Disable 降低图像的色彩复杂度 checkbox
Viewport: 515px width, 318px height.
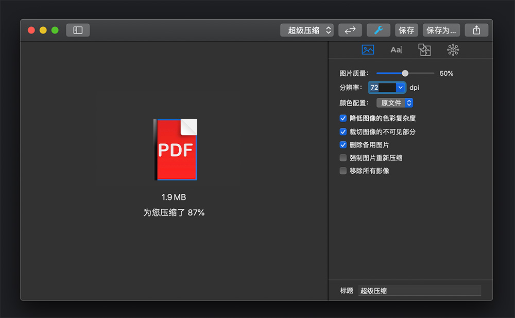click(x=343, y=119)
